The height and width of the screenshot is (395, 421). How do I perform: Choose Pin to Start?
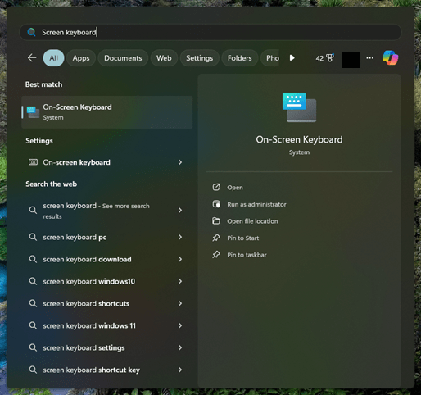click(243, 238)
